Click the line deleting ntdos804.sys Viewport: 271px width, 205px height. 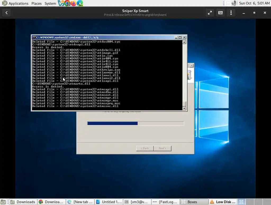[x=76, y=42]
